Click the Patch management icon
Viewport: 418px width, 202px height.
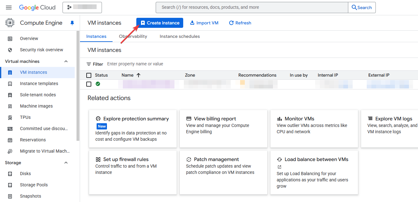pos(189,159)
